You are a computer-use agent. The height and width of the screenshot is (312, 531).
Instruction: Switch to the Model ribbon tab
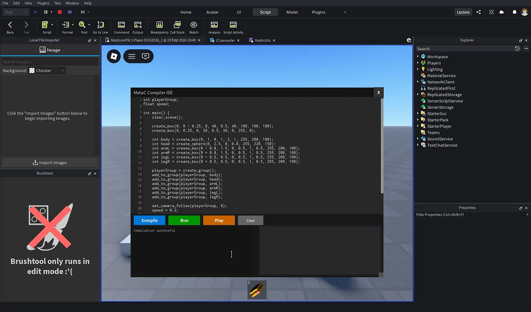point(292,12)
